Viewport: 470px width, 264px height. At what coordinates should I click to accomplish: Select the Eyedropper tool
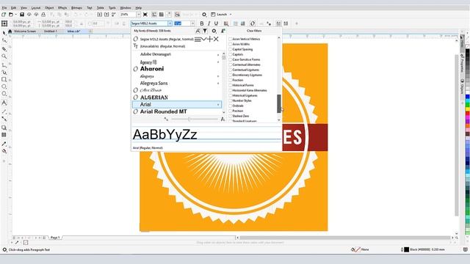coord(4,144)
